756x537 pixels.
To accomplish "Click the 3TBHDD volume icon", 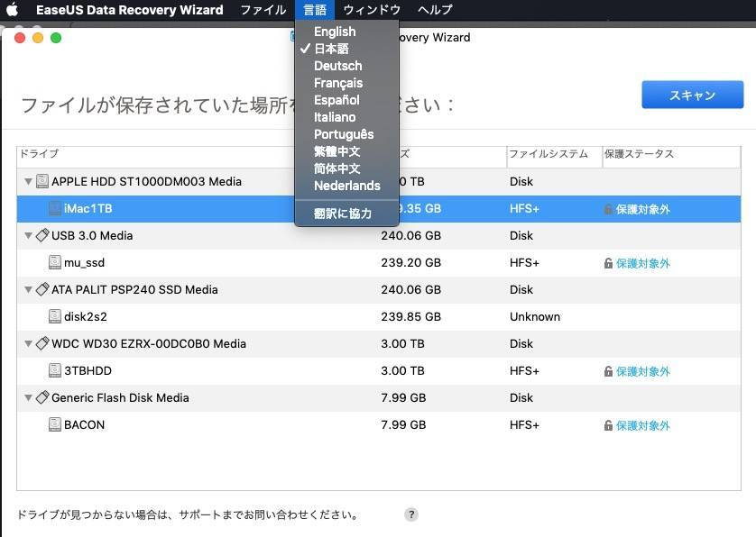I will [55, 370].
